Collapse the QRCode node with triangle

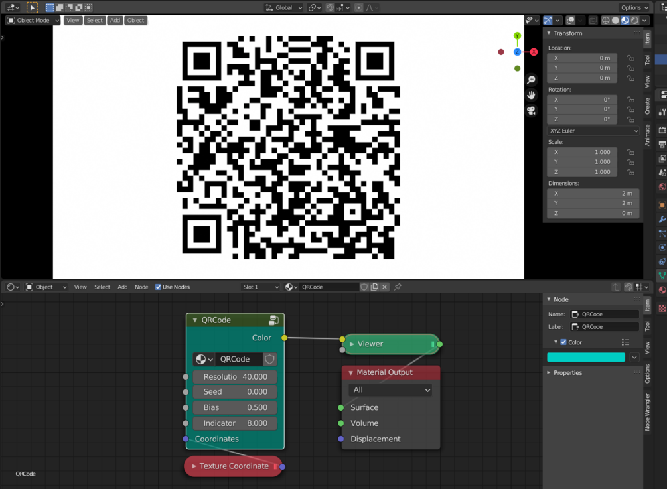coord(195,320)
